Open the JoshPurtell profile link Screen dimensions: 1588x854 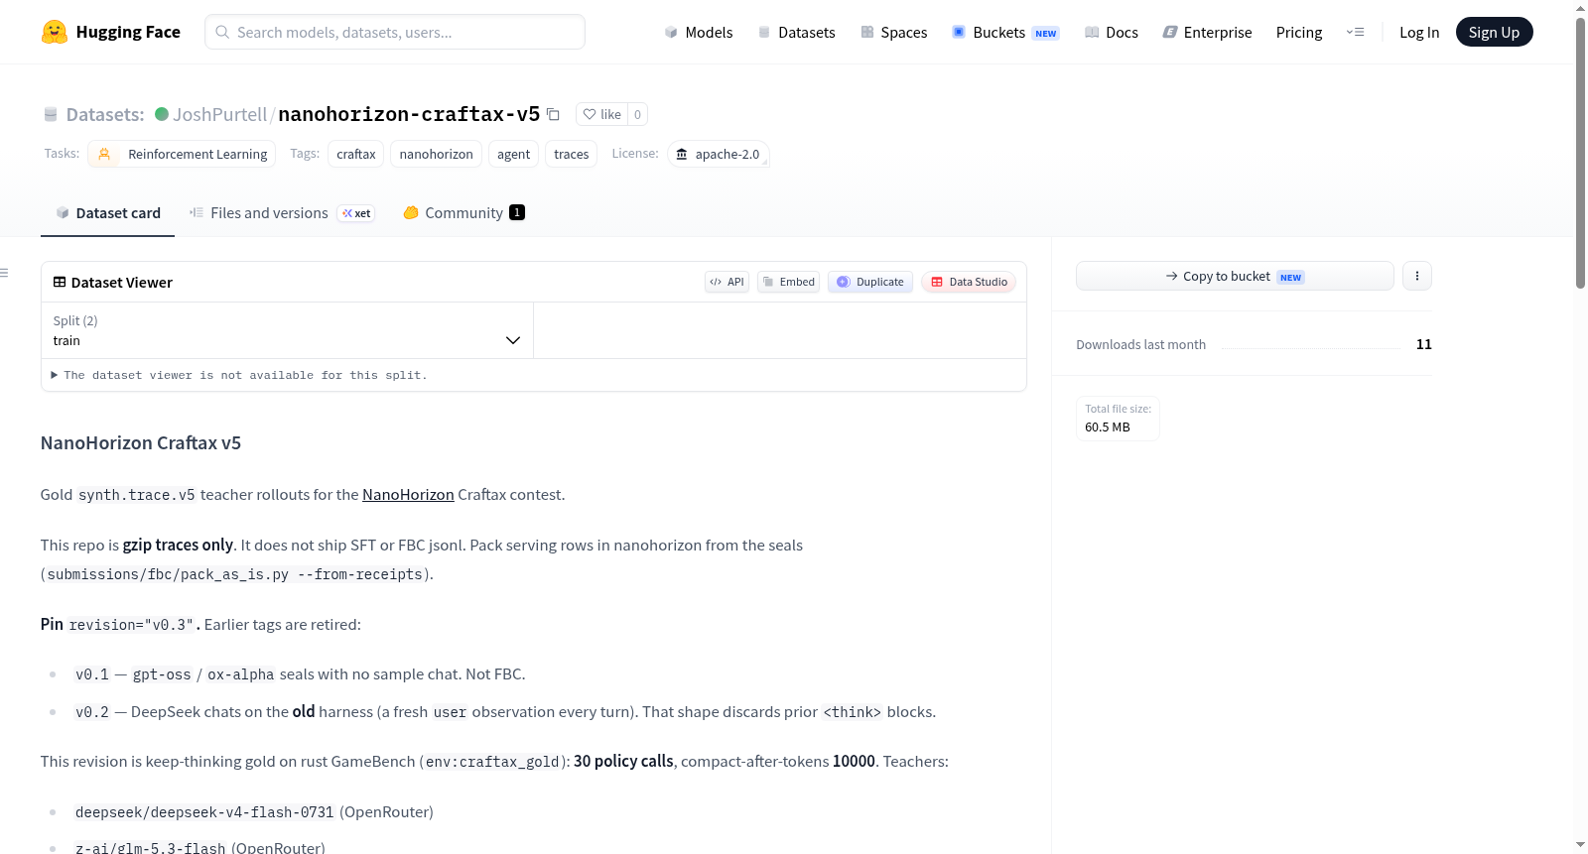(219, 114)
